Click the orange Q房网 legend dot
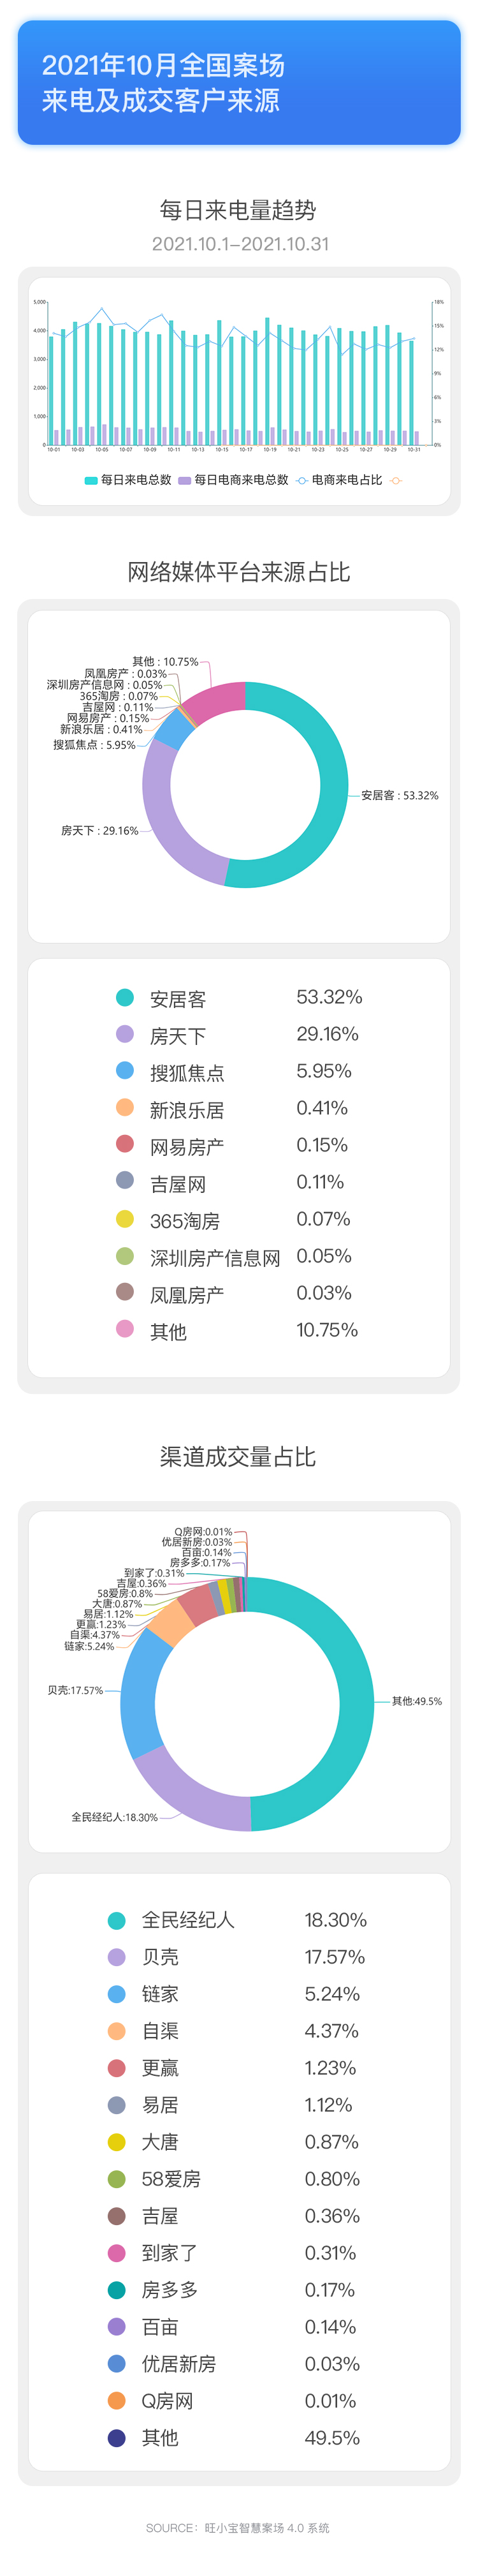The width and height of the screenshot is (478, 2576). [x=117, y=2401]
